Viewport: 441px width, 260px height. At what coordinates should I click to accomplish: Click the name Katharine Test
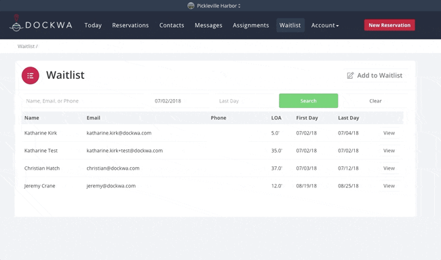pyautogui.click(x=41, y=151)
